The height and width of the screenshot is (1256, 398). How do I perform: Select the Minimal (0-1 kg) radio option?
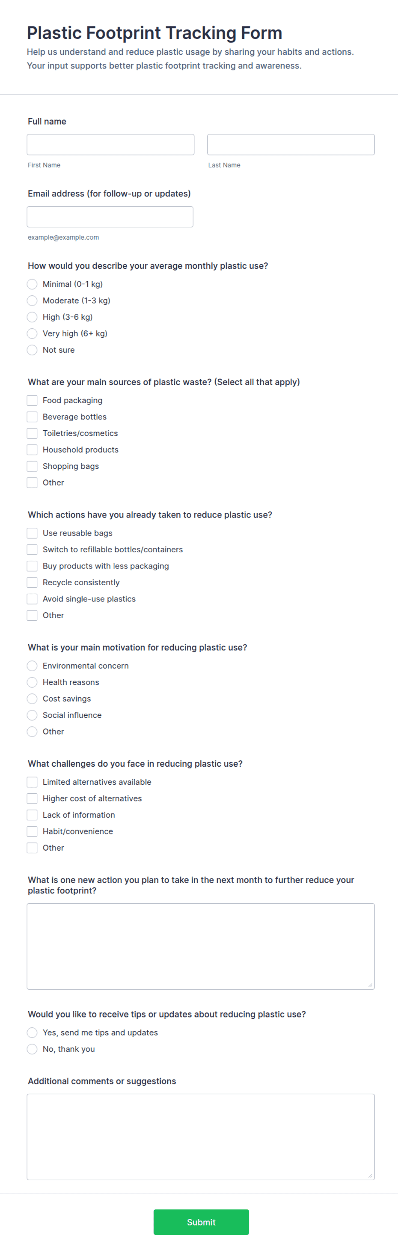click(32, 284)
